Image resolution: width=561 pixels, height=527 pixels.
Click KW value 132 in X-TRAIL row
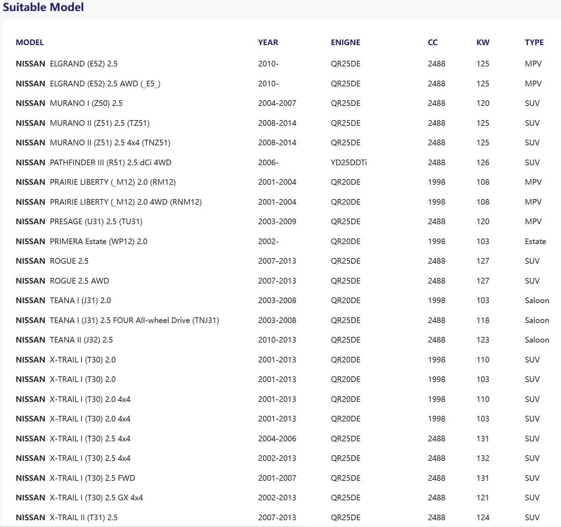tap(483, 458)
